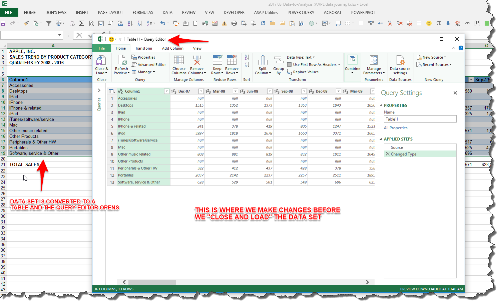Image resolution: width=502 pixels, height=306 pixels.
Task: Click the Print icon in Excel toolbar
Action: pyautogui.click(x=234, y=23)
